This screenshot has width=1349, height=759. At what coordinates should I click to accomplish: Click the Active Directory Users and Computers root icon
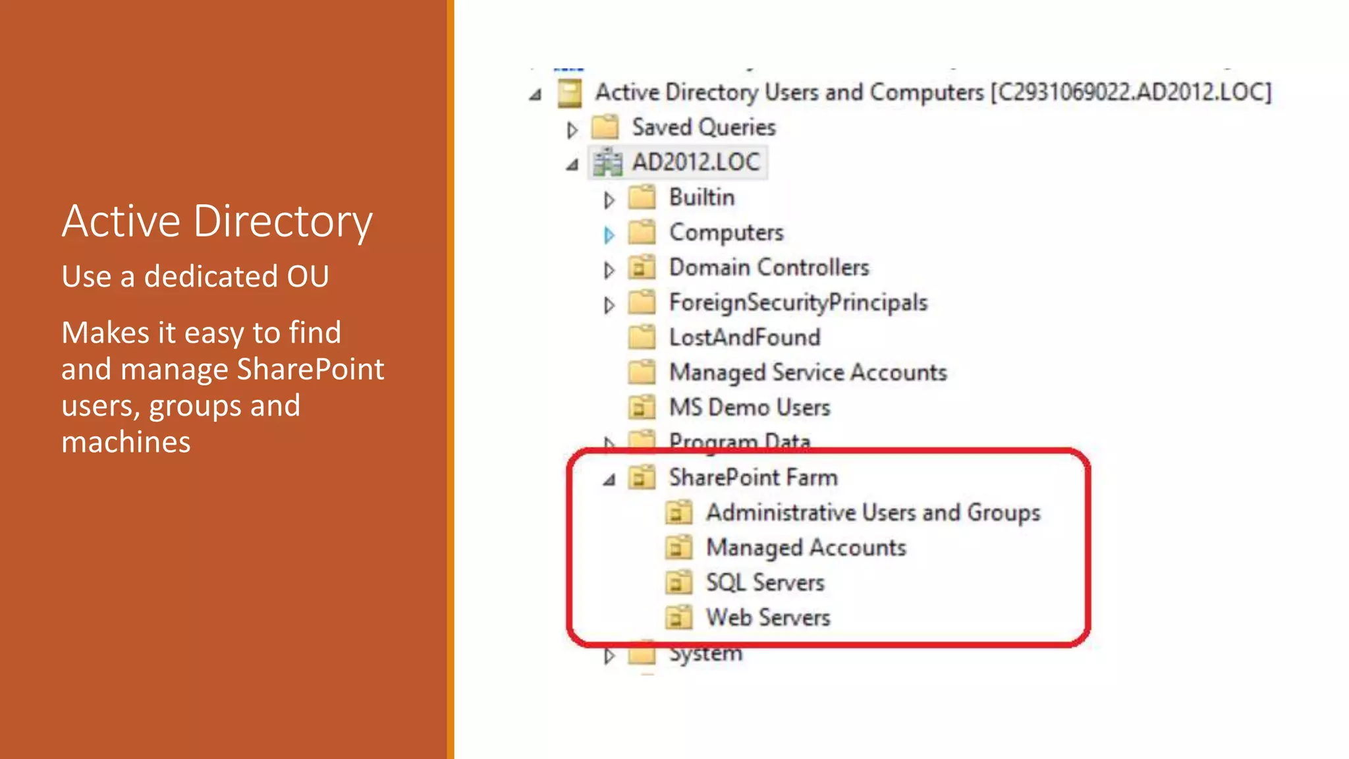tap(570, 93)
